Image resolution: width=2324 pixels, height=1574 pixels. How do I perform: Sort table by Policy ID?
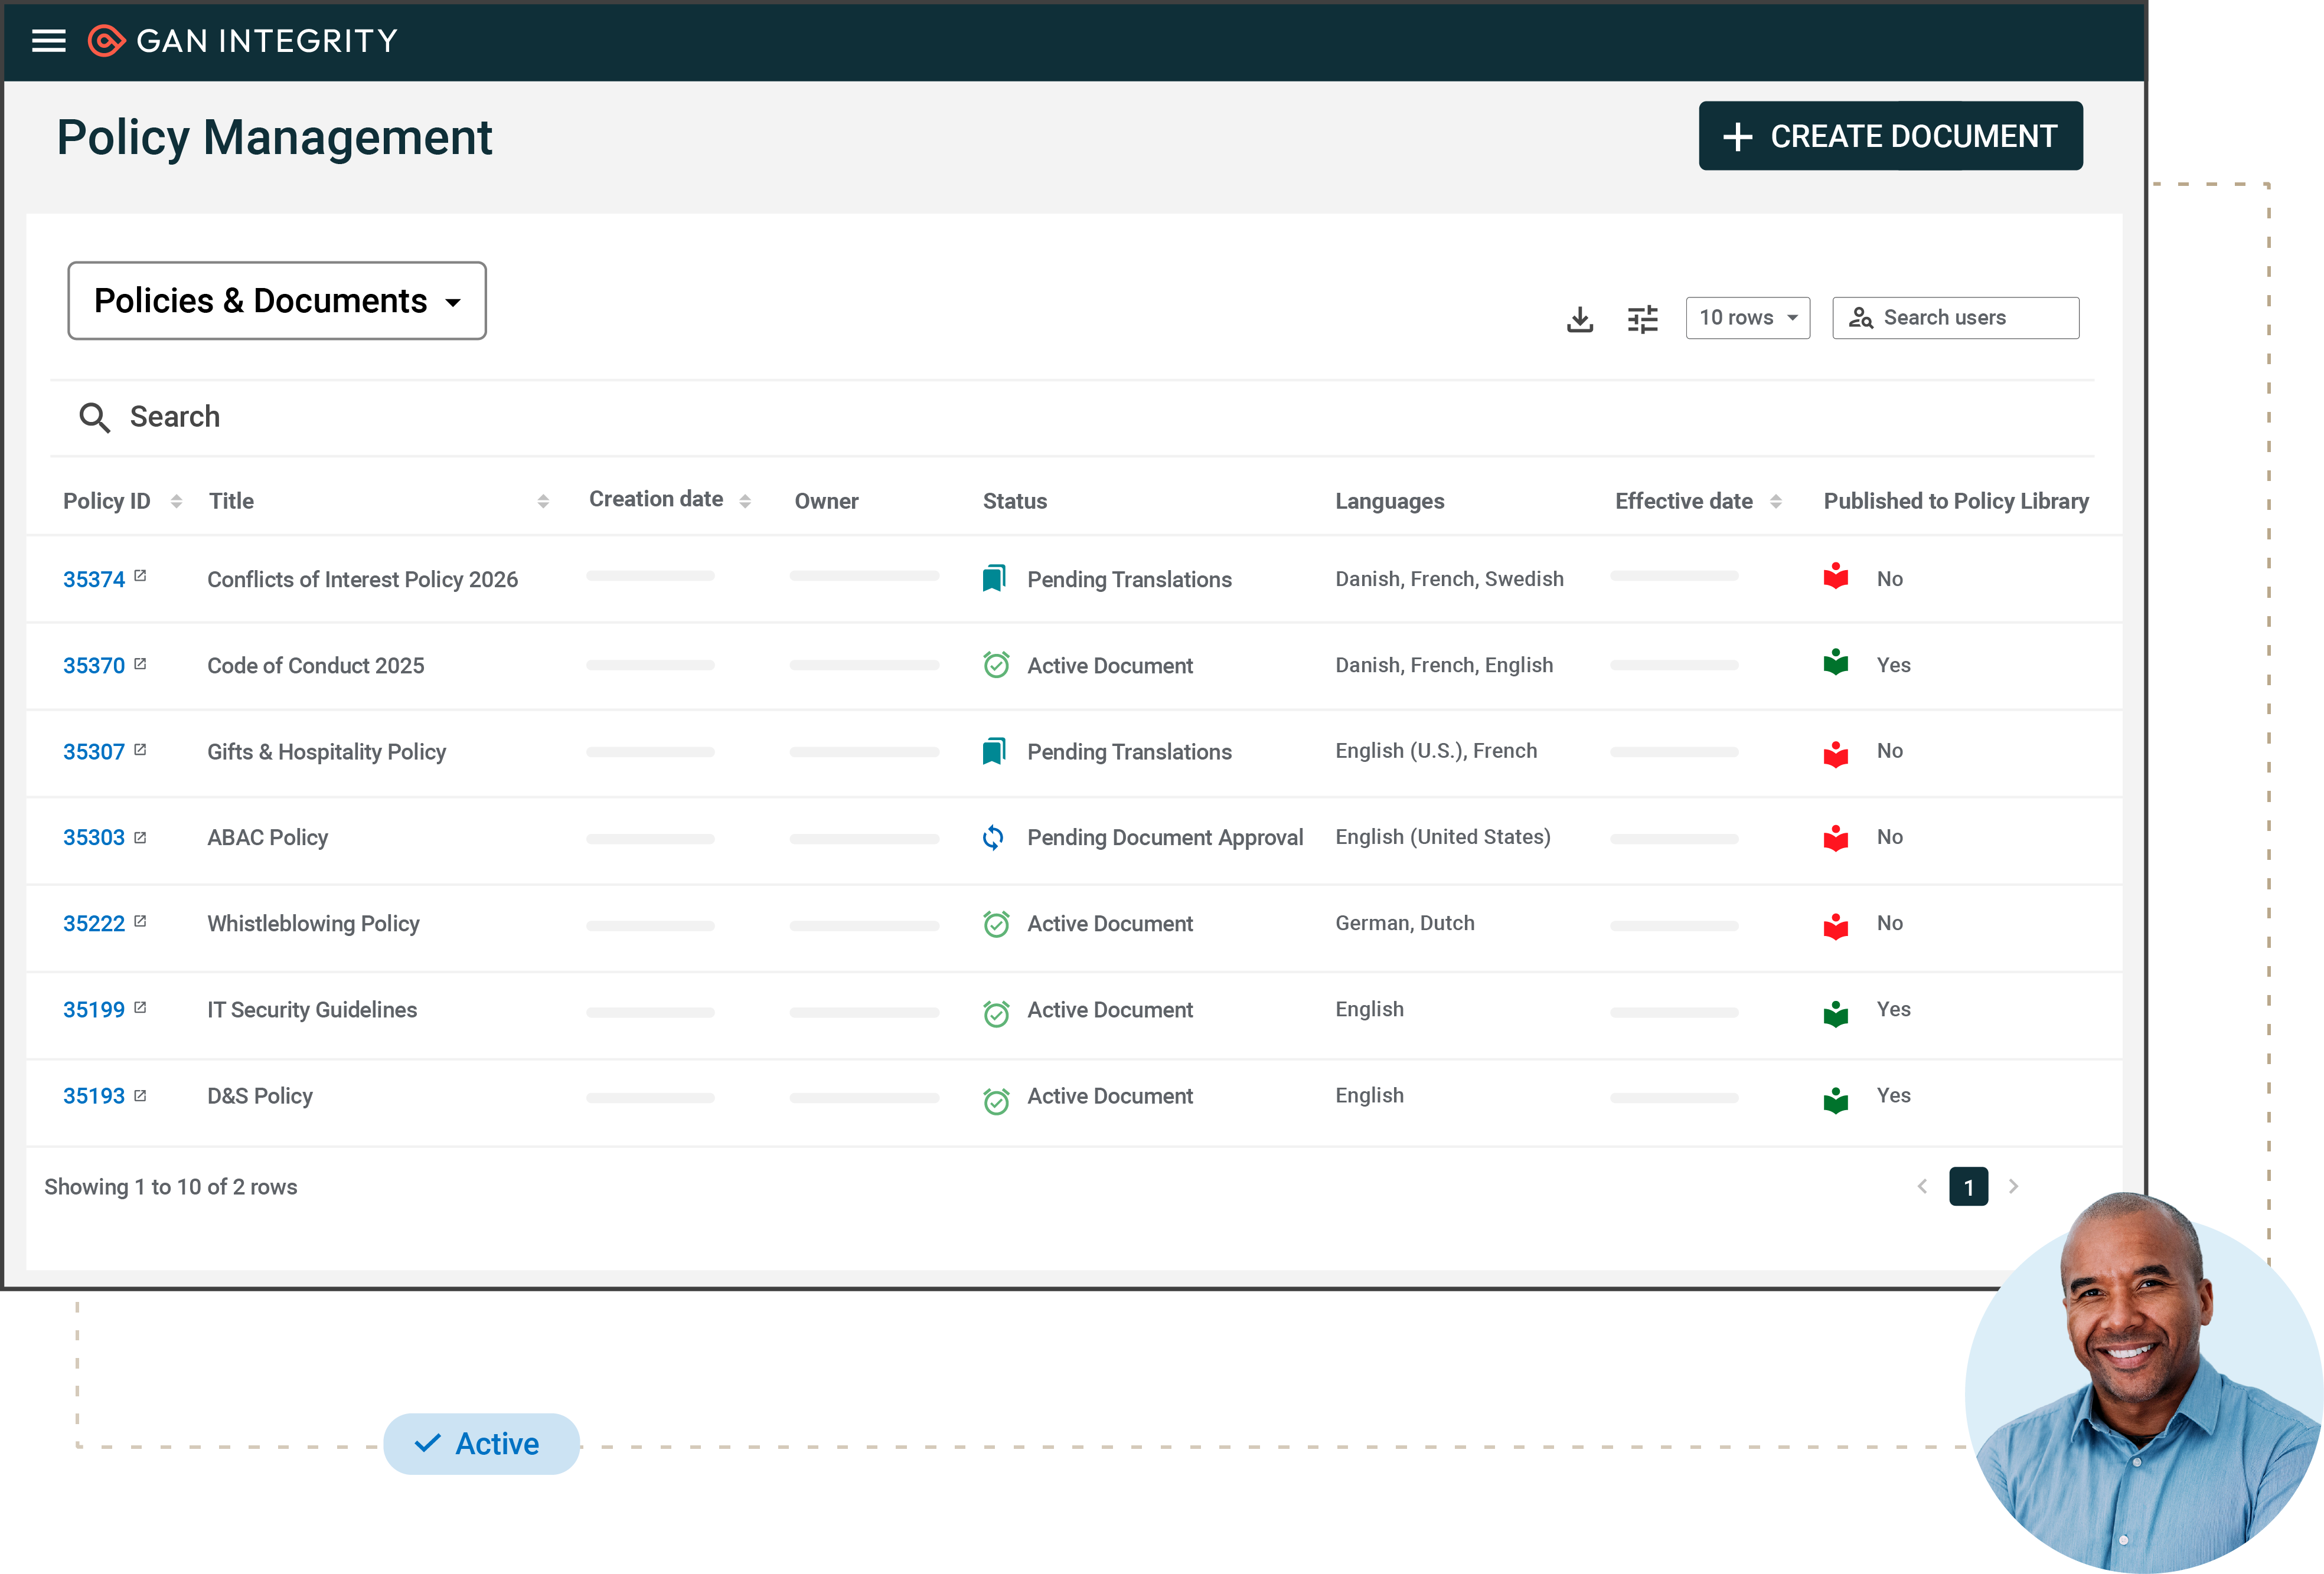pyautogui.click(x=176, y=500)
